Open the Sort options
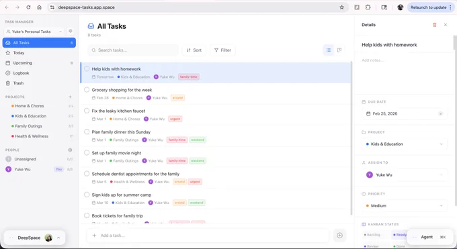The height and width of the screenshot is (249, 457). pyautogui.click(x=194, y=50)
